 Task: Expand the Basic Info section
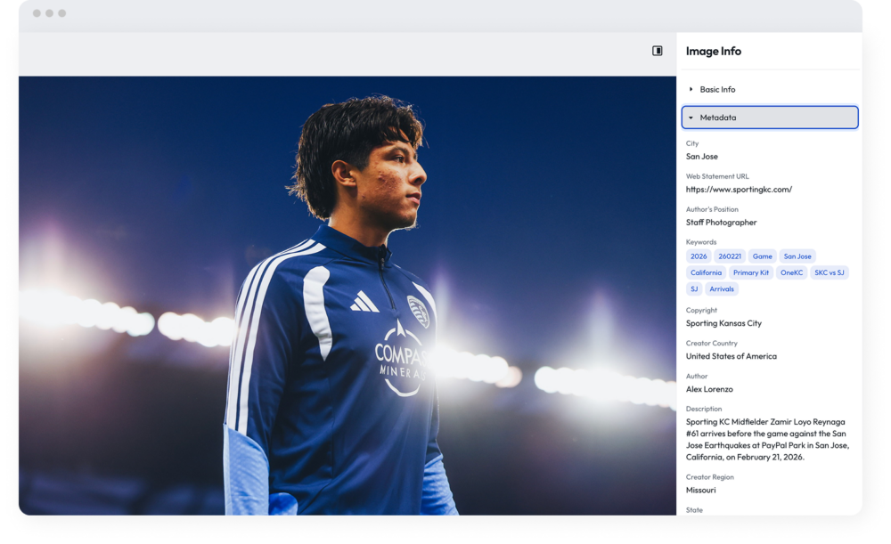tap(717, 90)
